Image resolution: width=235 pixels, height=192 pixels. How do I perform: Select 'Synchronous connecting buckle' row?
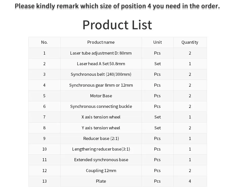(x=117, y=106)
